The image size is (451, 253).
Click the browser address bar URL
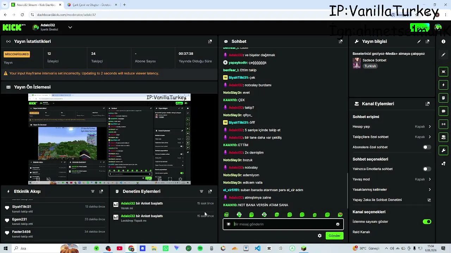66,15
